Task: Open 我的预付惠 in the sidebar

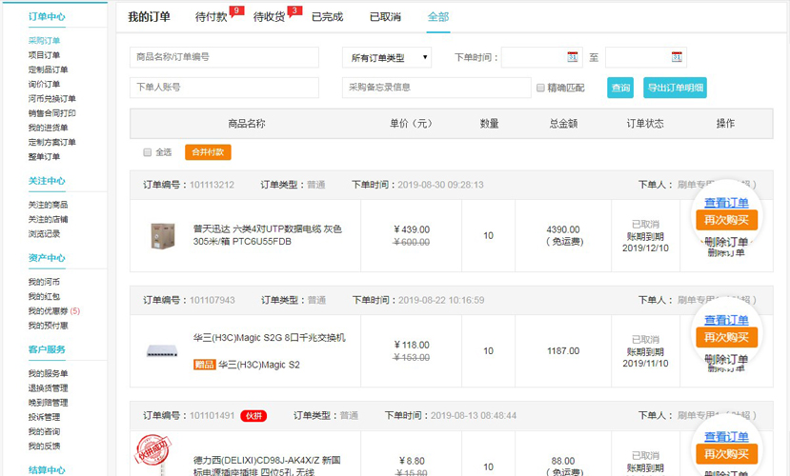Action: tap(48, 326)
